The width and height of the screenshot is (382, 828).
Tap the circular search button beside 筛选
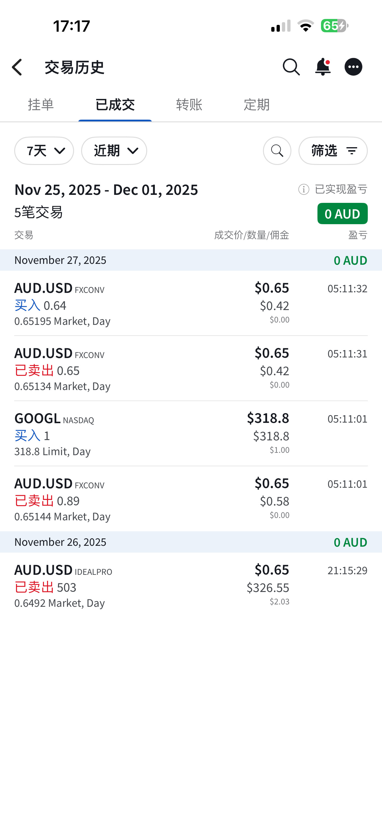coord(277,151)
